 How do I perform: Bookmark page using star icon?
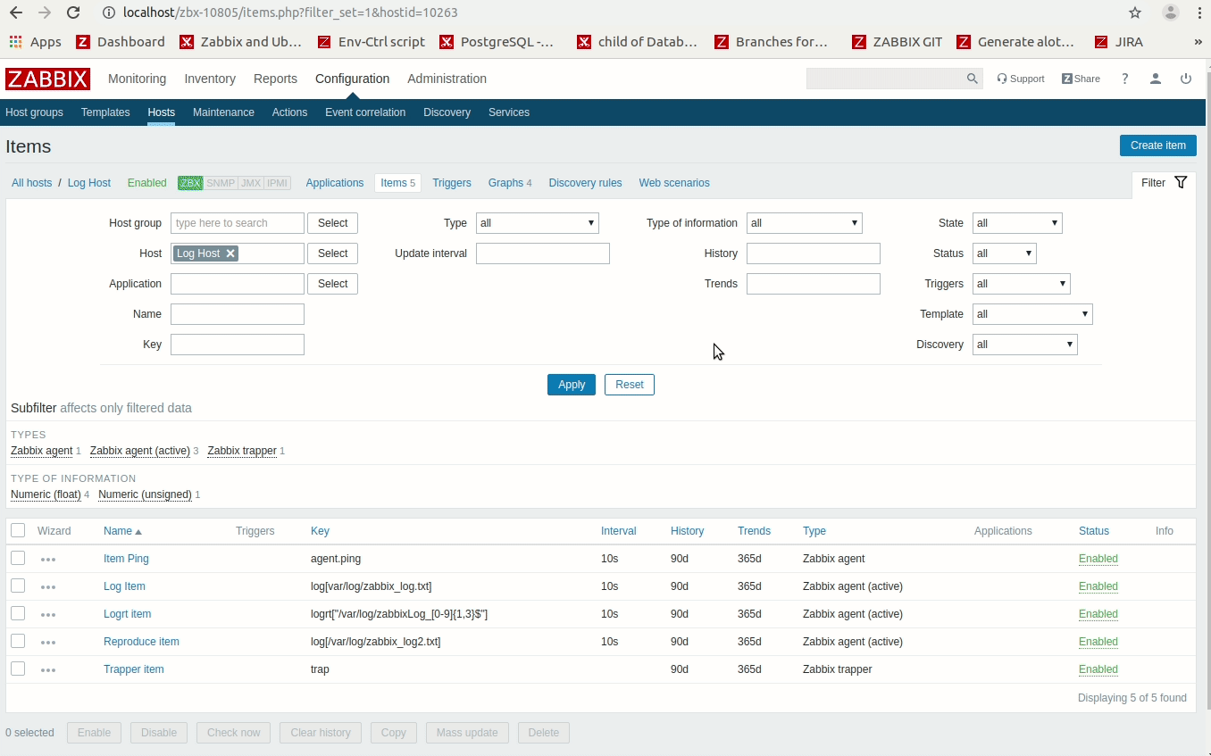click(1135, 12)
